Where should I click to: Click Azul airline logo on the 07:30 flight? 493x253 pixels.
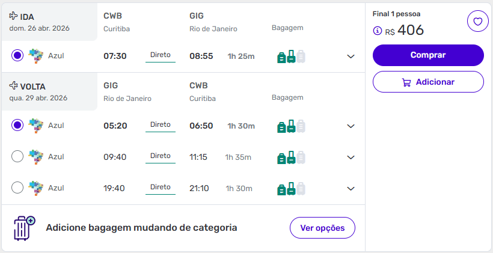37,56
